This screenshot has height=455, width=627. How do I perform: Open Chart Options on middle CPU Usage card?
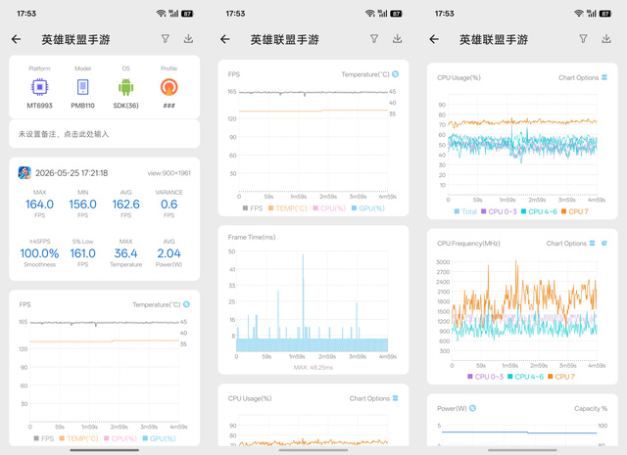tap(373, 398)
